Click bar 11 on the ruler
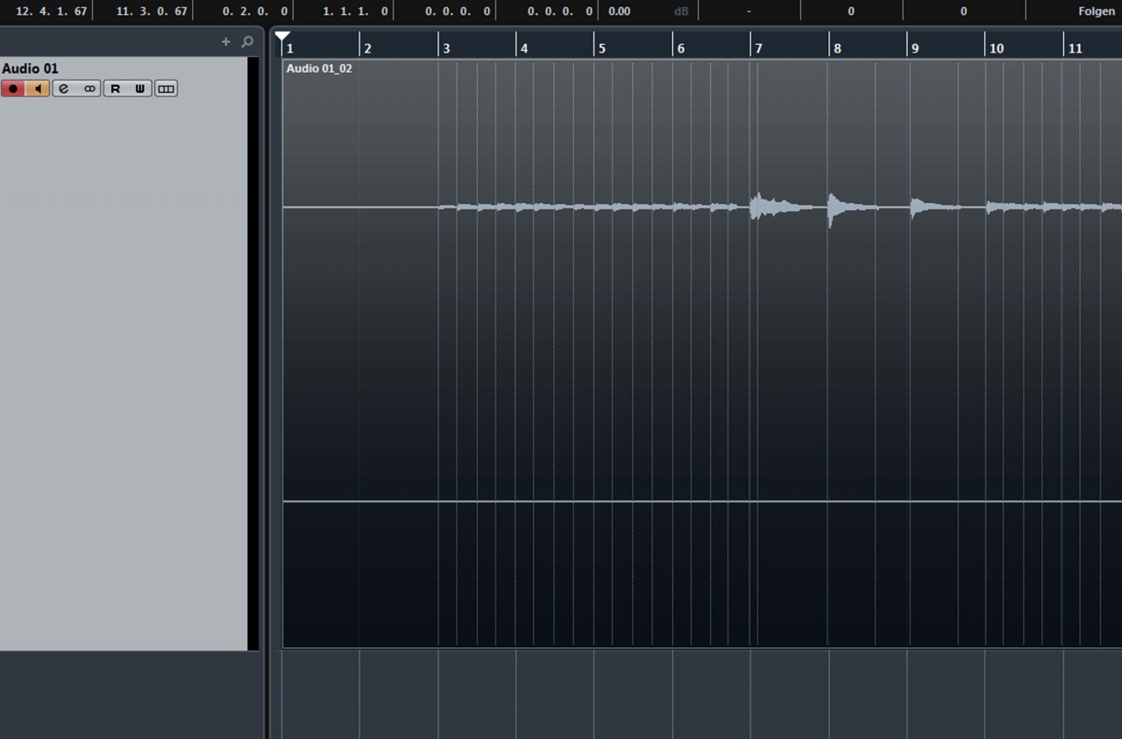 point(1075,48)
